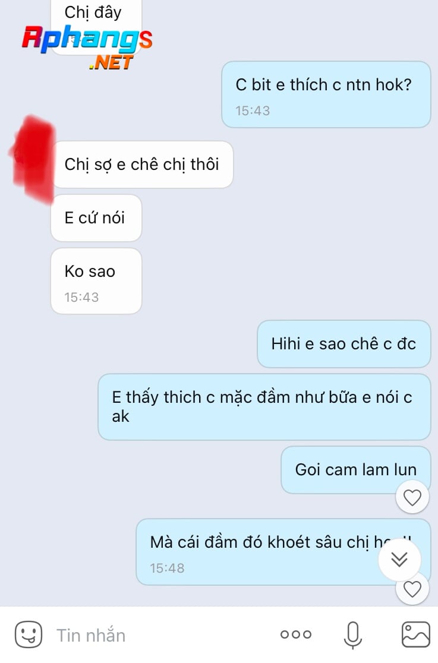Open the image gallery picker icon
438x663 pixels.
pos(415,634)
